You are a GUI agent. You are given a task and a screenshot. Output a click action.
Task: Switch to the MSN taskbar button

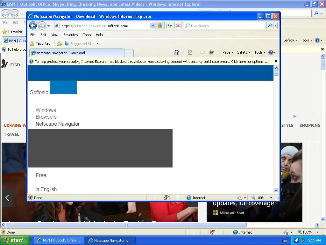(x=59, y=241)
